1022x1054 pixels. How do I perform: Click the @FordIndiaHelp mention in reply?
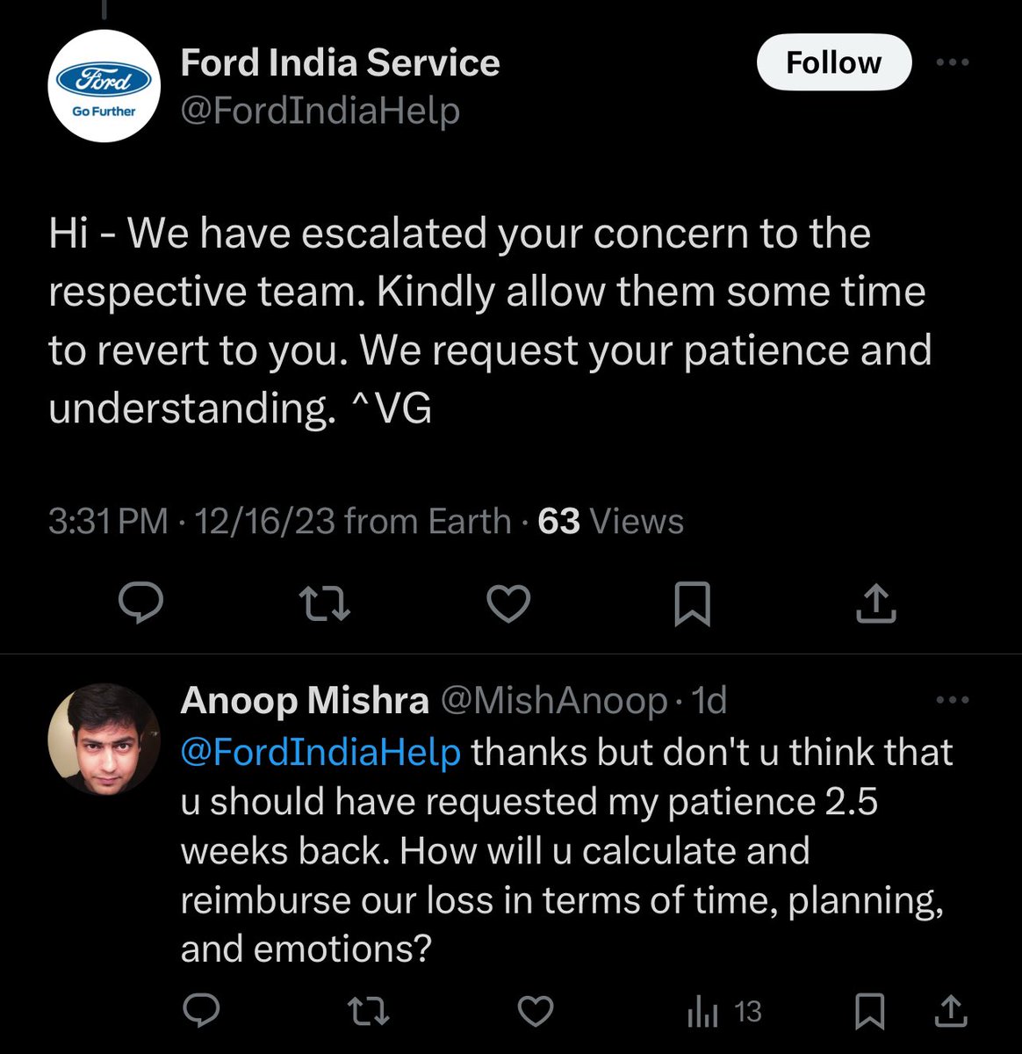click(x=320, y=753)
